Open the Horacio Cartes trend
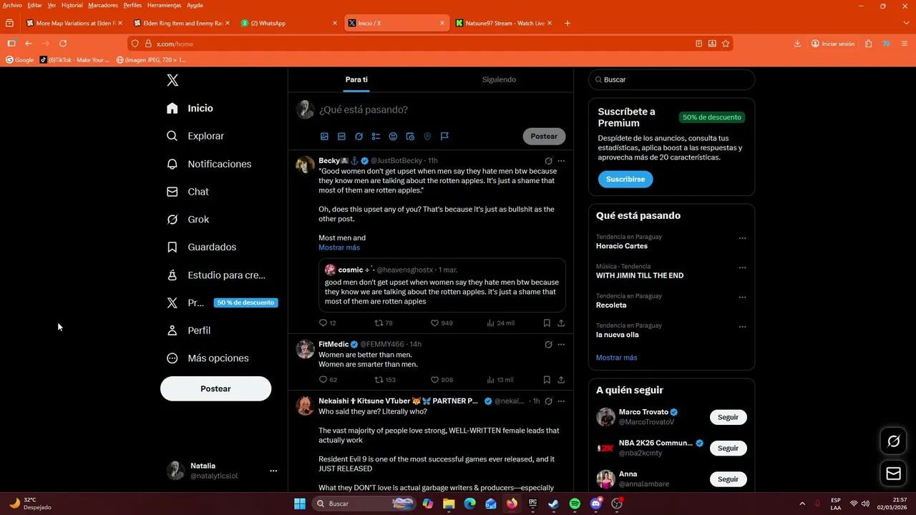The image size is (916, 515). pos(622,246)
